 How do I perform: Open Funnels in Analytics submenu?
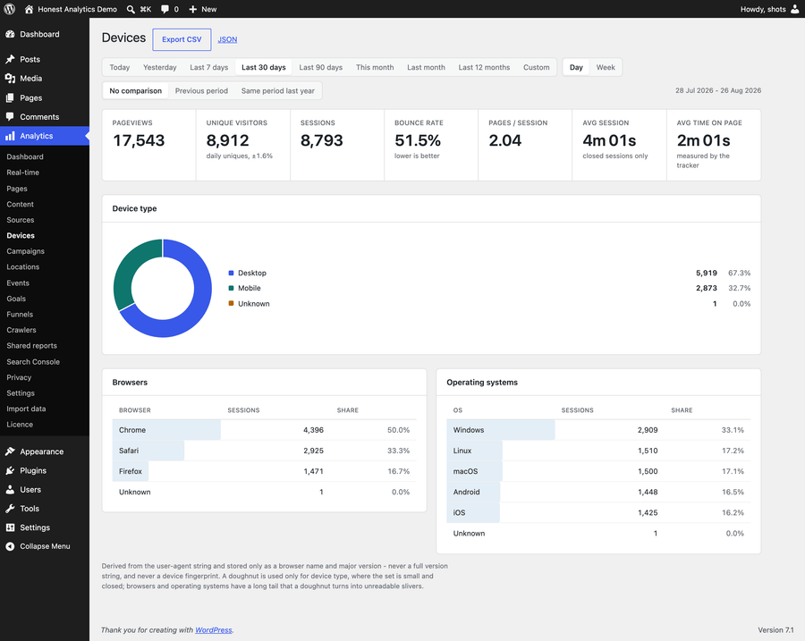point(20,314)
